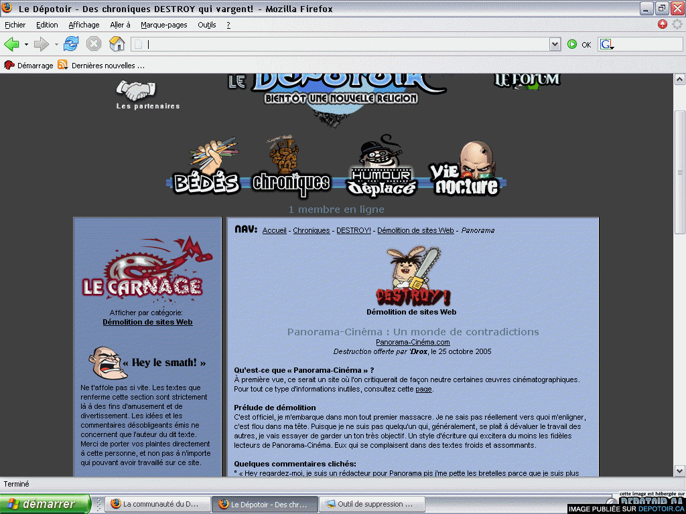Click the Dernières nouvelles RSS feed icon
Viewport: 686px width, 514px height.
pos(62,65)
